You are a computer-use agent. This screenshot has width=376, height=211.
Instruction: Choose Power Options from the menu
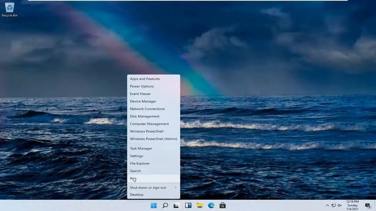click(153, 86)
